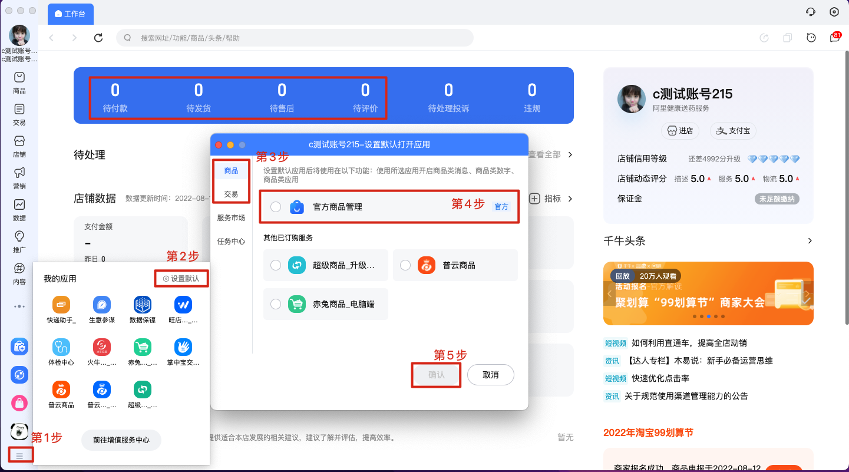
Task: Open 营销 in the left sidebar
Action: pos(19,178)
